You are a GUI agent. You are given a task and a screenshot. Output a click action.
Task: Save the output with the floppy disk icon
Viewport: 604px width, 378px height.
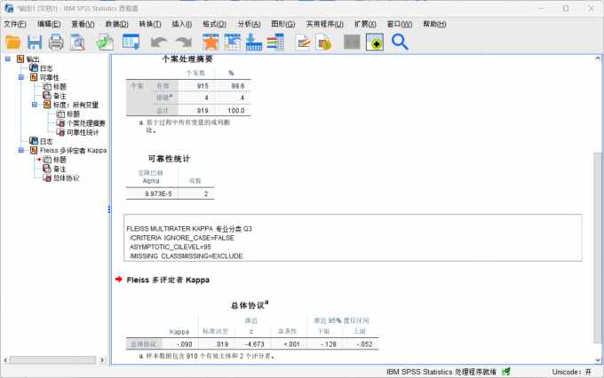click(34, 42)
